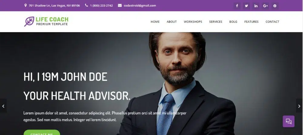Advance to next slide with right arrow
Viewport: 303px width, 135px height.
pos(299,106)
